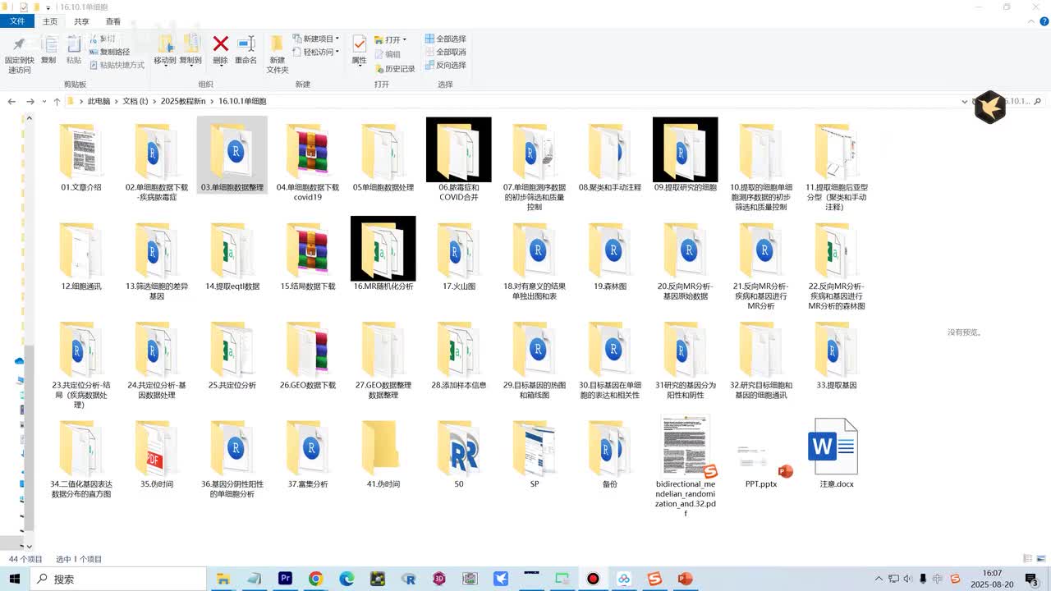
Task: Click 此电脑 in the address breadcrumb
Action: click(99, 101)
